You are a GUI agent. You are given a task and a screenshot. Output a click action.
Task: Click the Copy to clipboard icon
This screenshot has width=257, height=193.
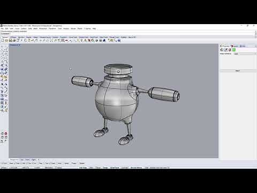point(25,41)
